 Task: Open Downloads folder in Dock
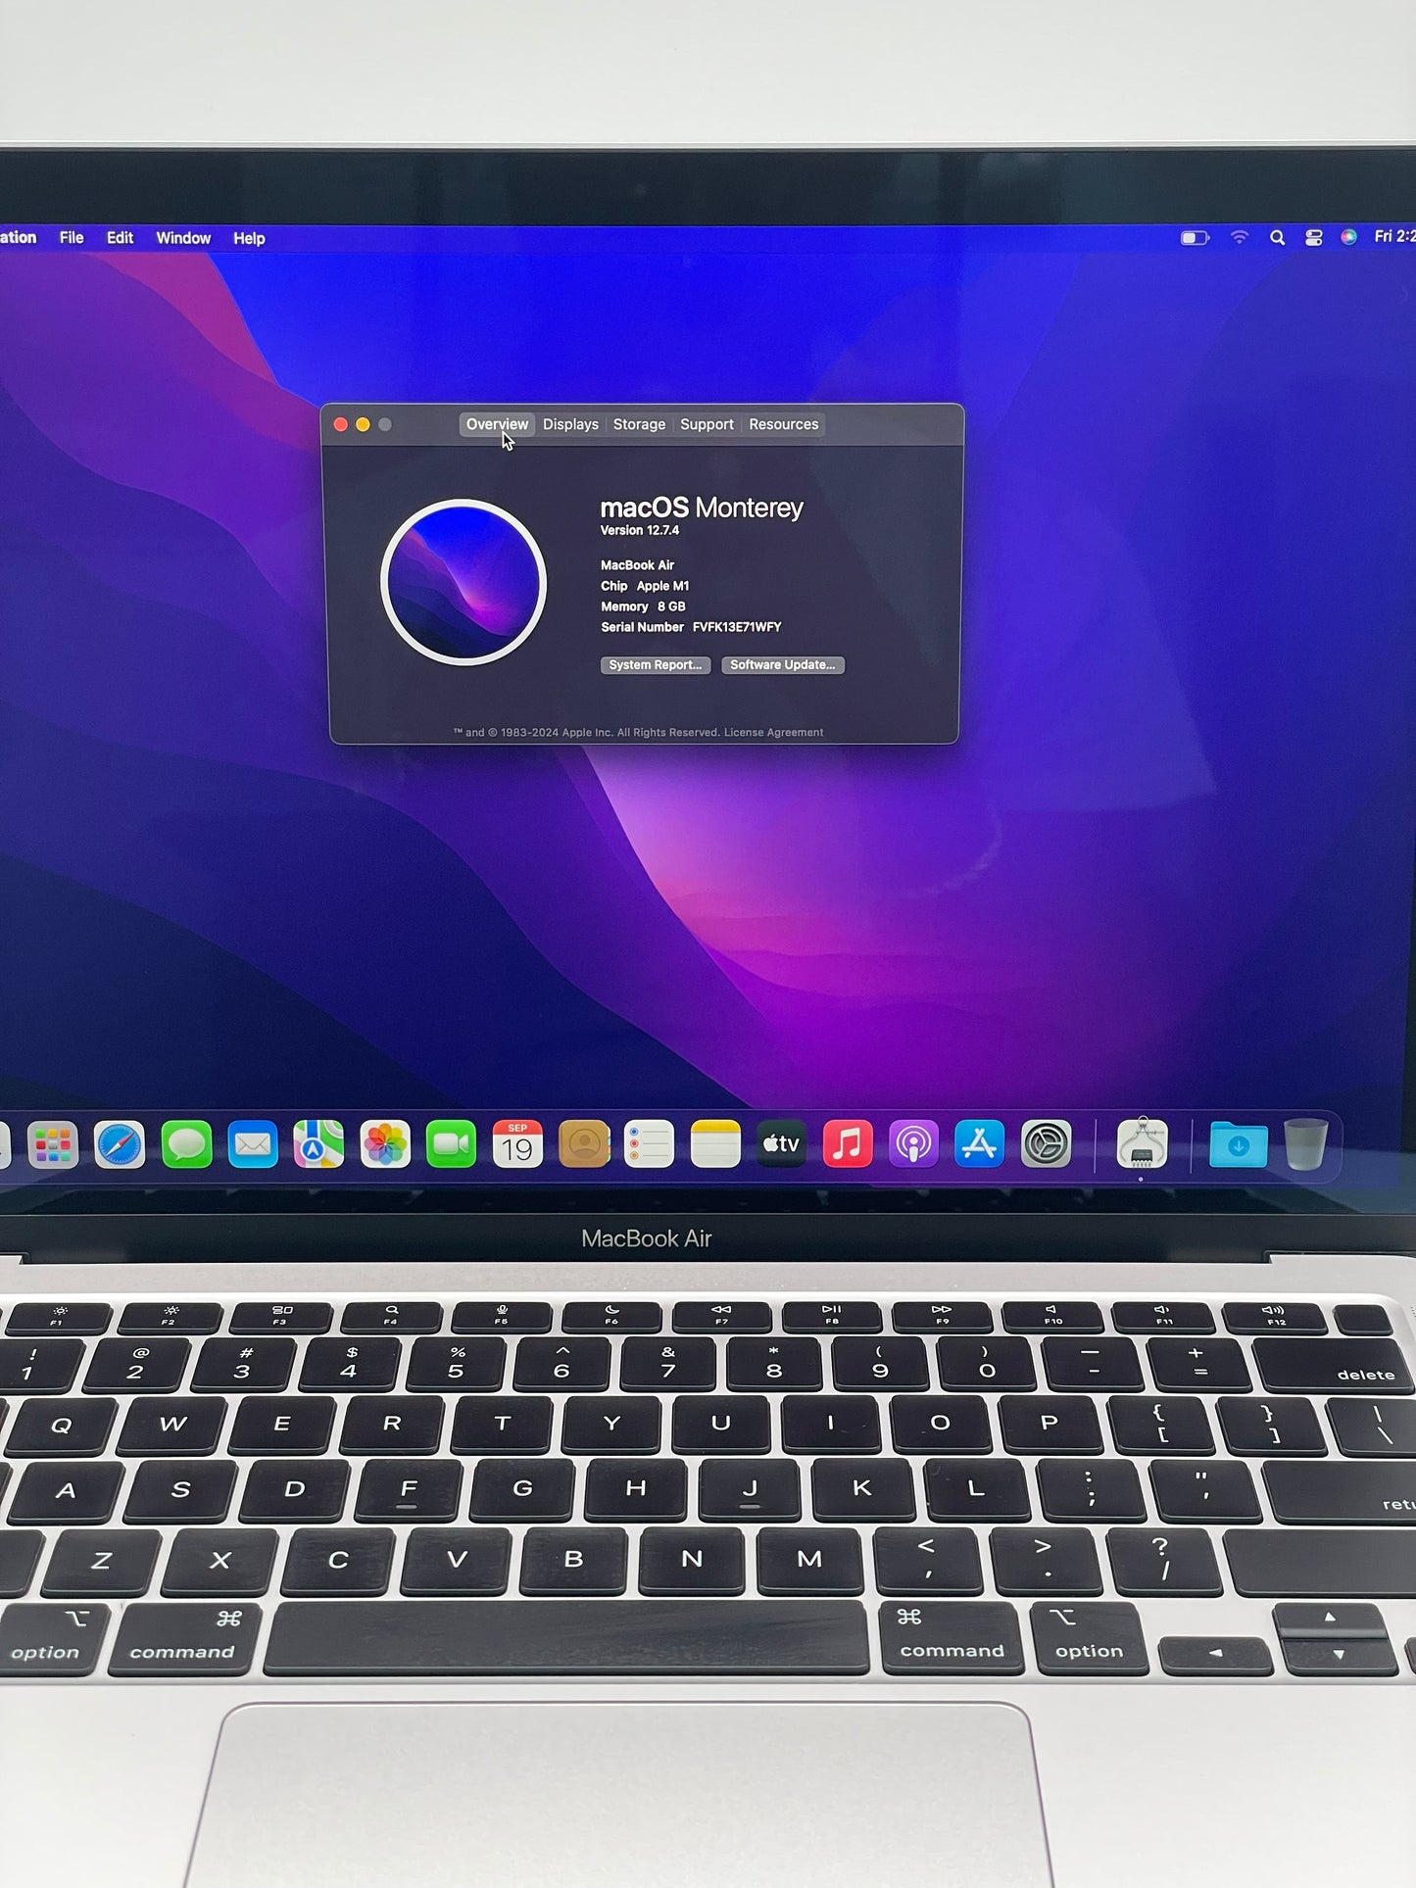click(x=1239, y=1144)
